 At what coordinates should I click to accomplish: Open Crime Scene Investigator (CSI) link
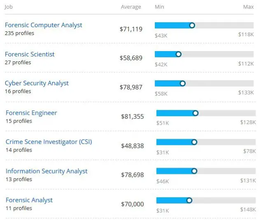pos(49,142)
